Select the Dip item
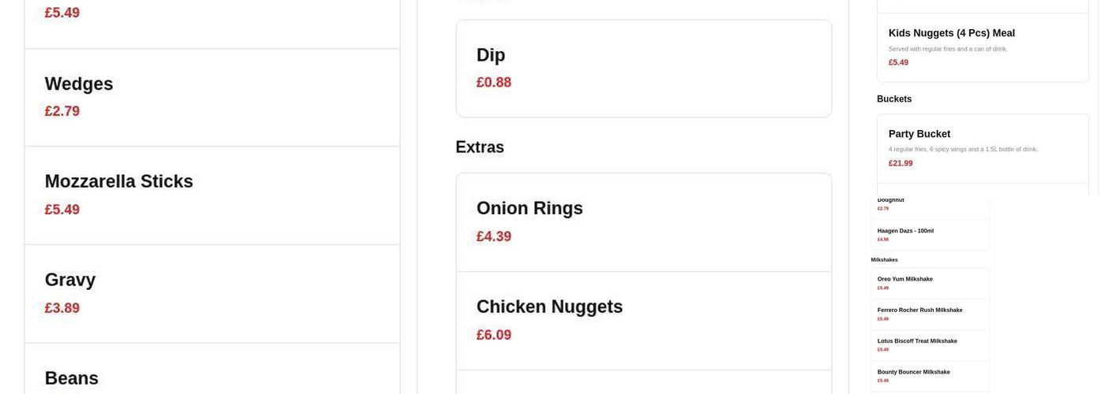Screen dimensions: 1105x394 point(643,69)
